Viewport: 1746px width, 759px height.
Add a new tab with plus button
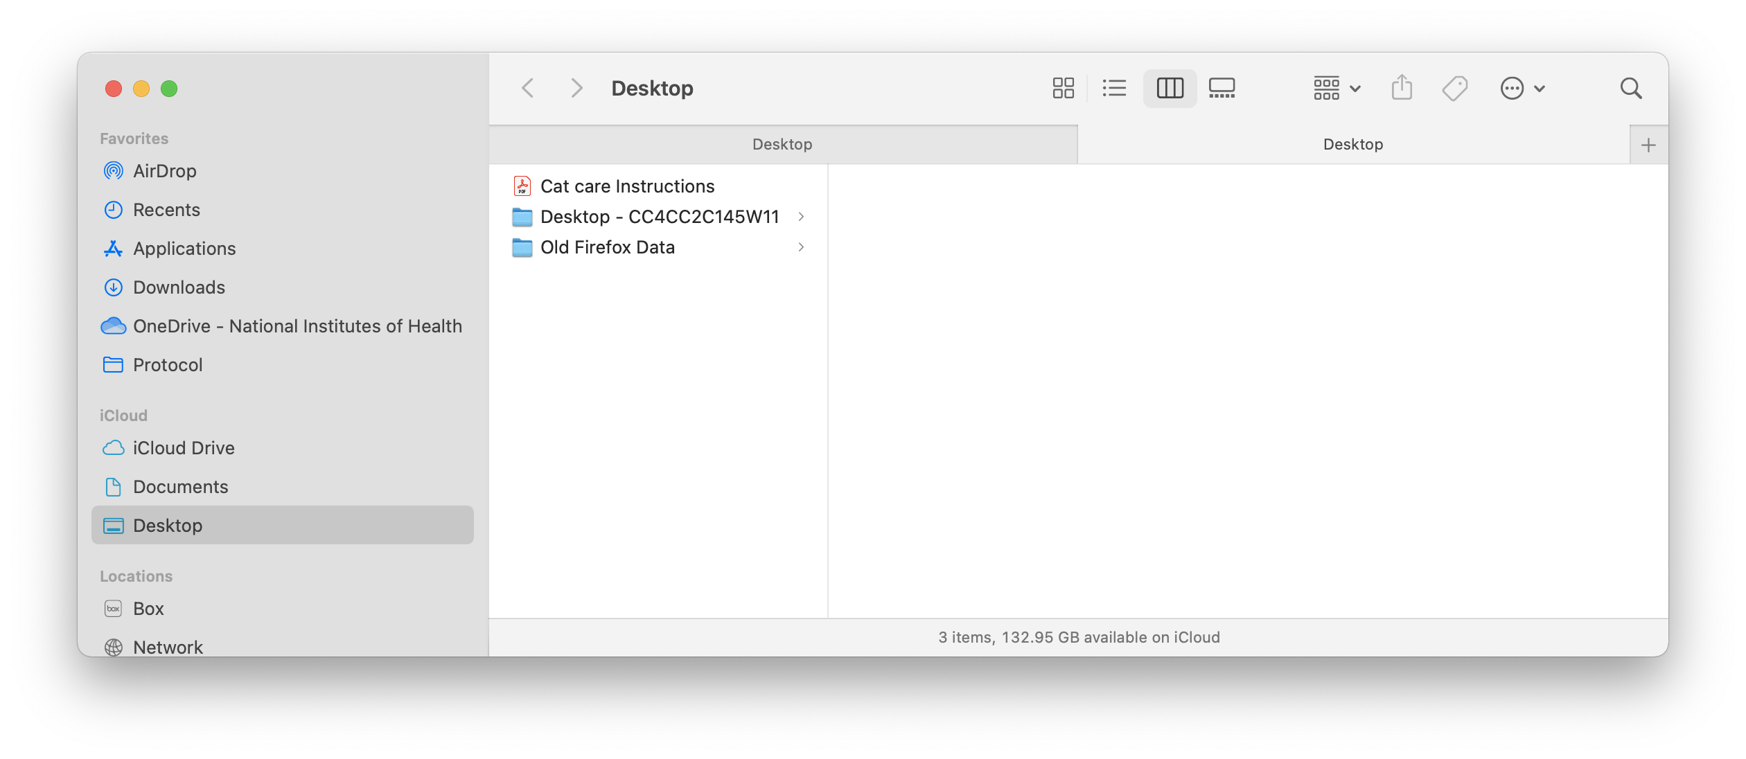pos(1648,145)
